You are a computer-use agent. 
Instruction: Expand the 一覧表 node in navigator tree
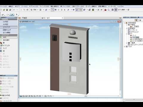pos(127,43)
